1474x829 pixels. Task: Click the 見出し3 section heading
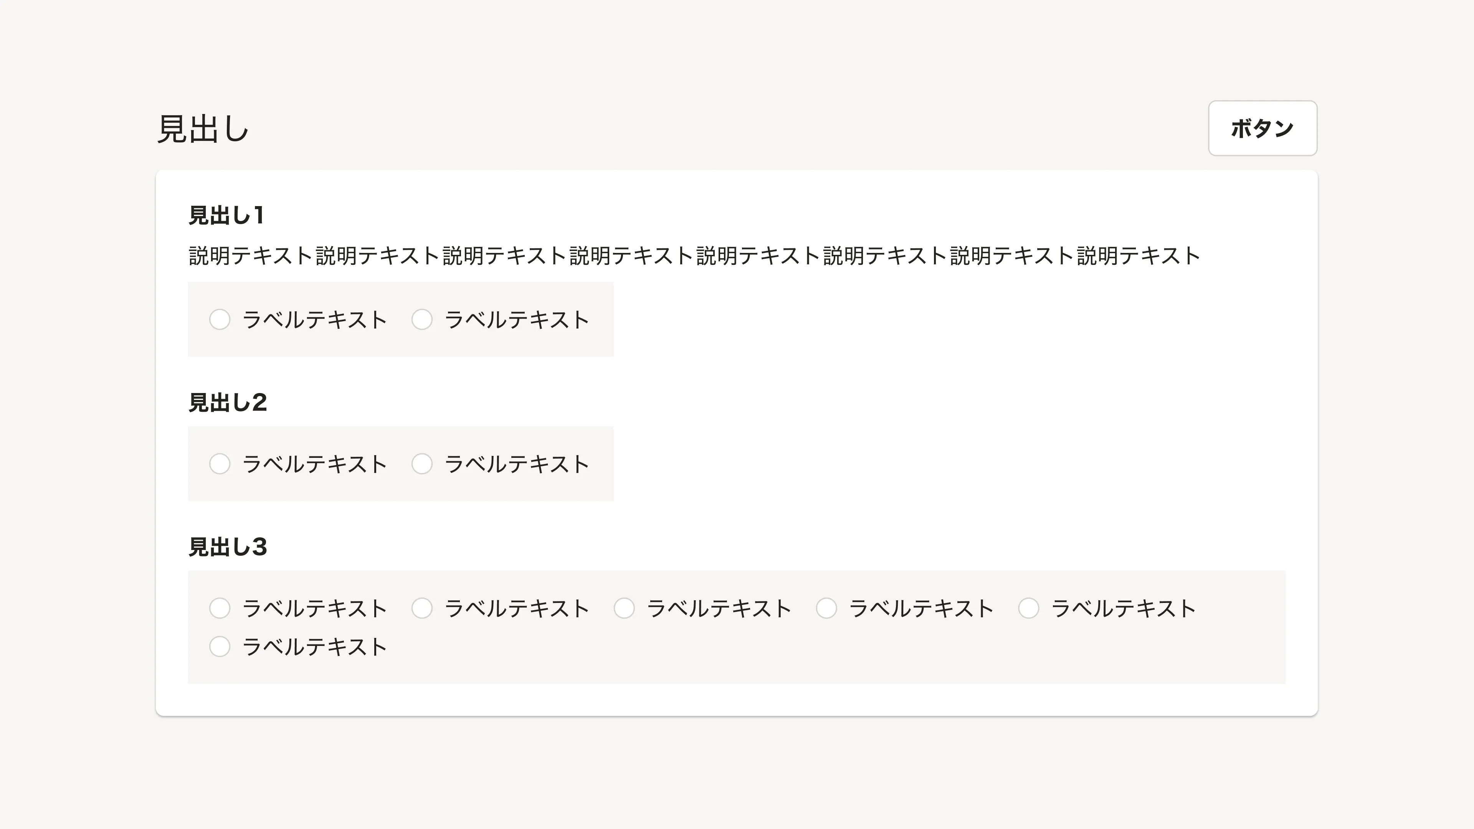coord(228,547)
